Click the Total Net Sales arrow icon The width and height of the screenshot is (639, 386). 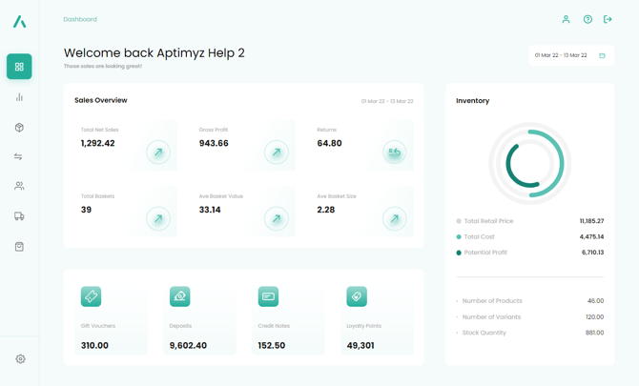click(x=158, y=152)
